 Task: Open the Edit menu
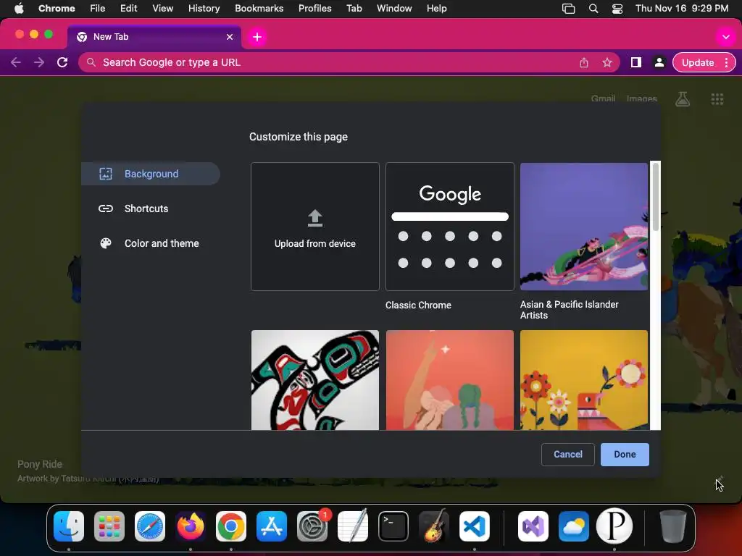[129, 8]
